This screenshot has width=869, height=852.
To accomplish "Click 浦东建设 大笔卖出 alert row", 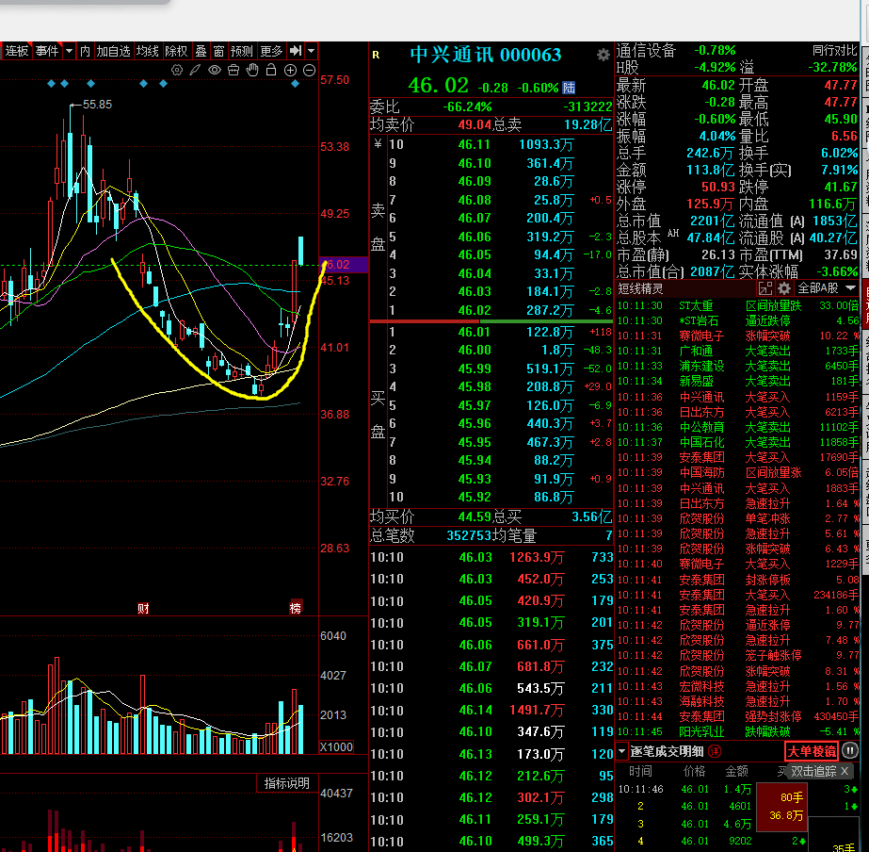I will tap(737, 366).
